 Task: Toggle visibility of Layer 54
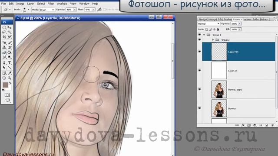pyautogui.click(x=200, y=52)
